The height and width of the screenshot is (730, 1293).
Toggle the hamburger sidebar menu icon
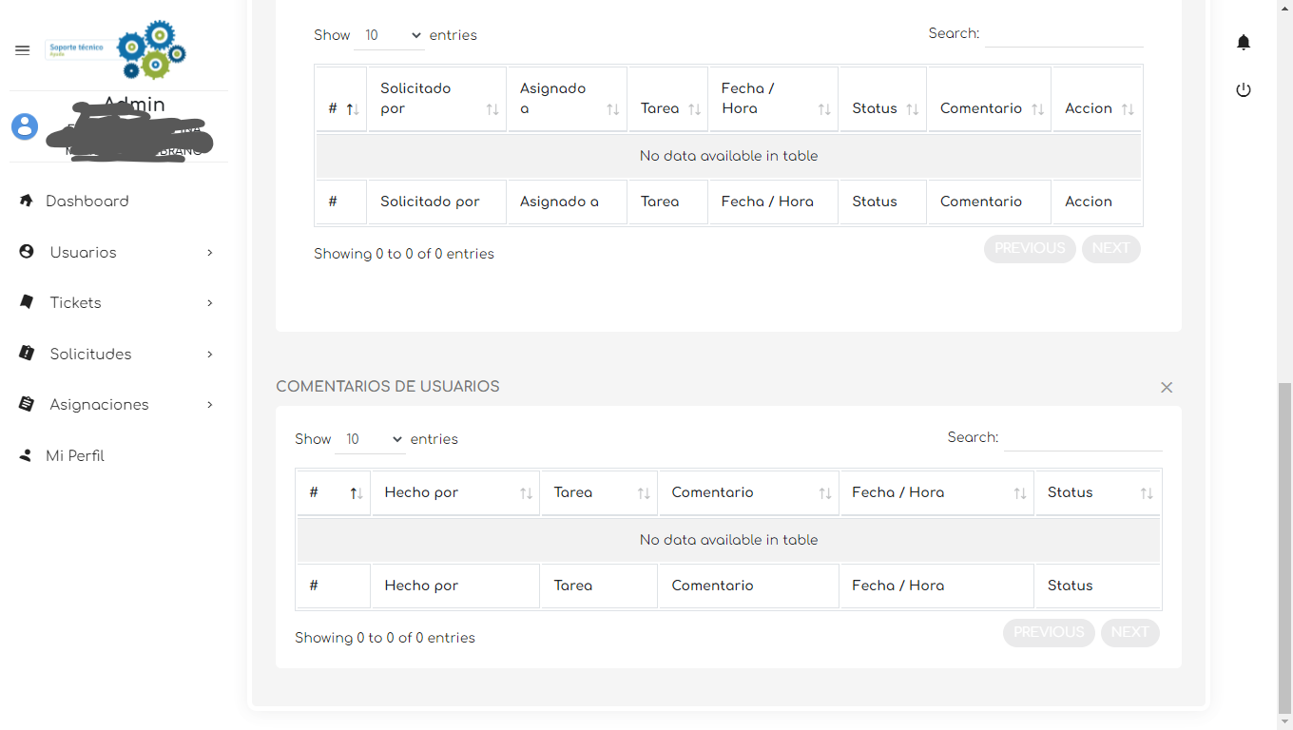23,50
